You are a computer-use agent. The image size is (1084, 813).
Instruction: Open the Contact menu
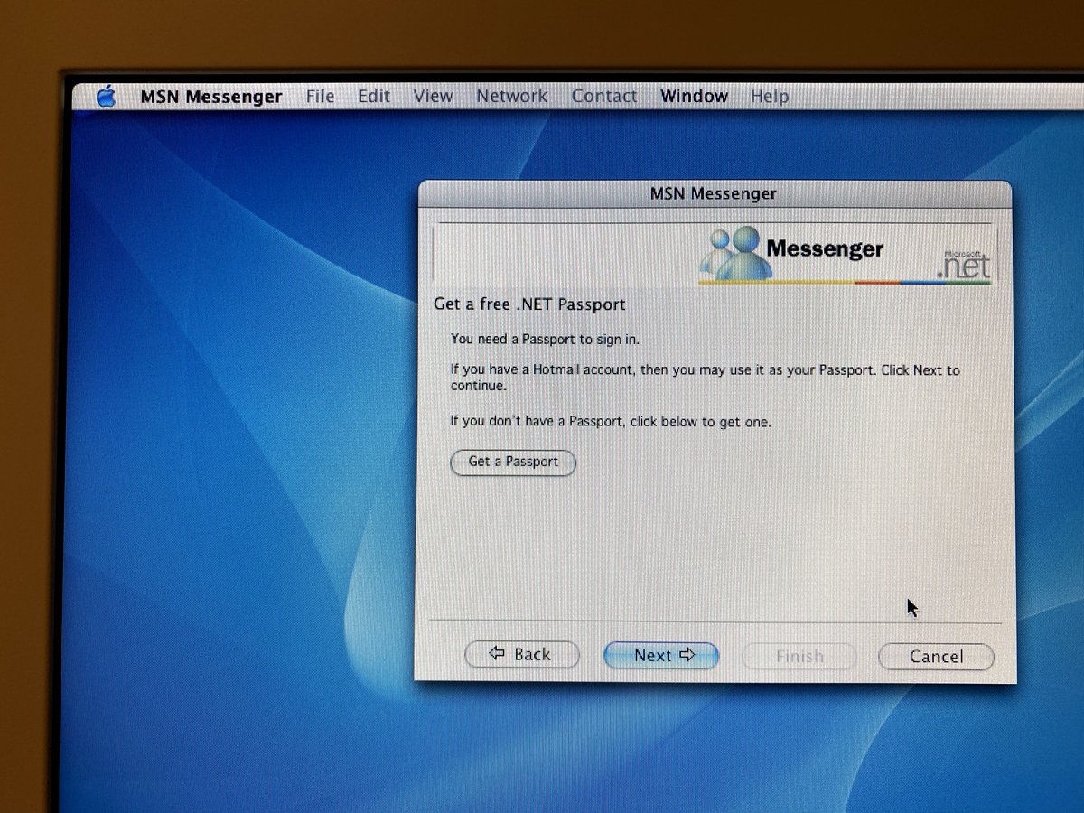tap(604, 96)
